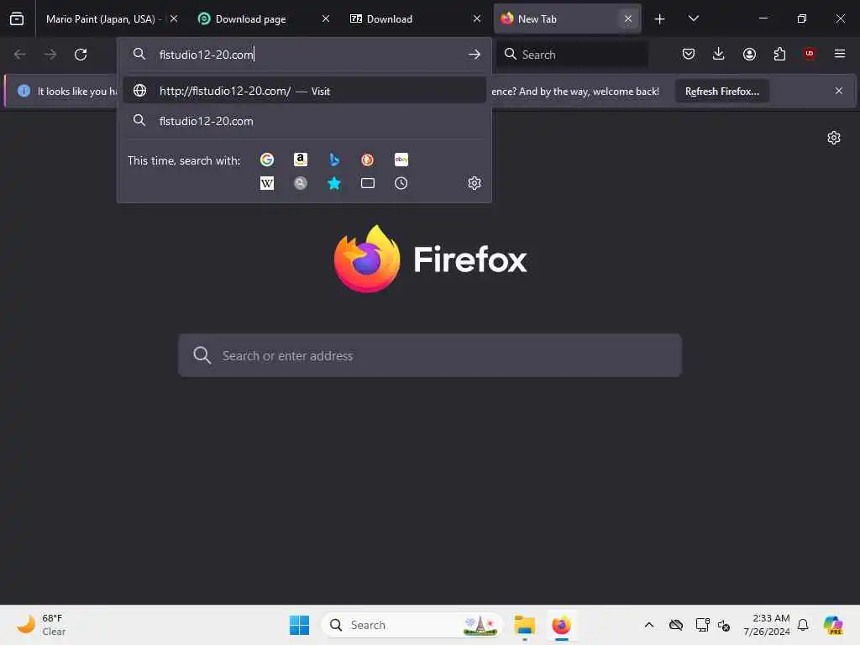Visit http://flstudio12-20.com/ suggestion
This screenshot has height=645, width=860.
304,91
